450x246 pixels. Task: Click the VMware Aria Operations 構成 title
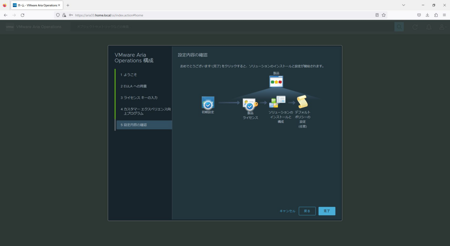click(x=134, y=58)
